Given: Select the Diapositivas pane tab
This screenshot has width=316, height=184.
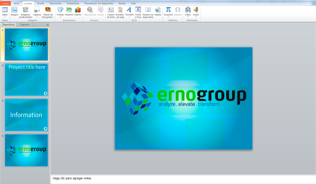Looking at the screenshot, I should pyautogui.click(x=8, y=24).
